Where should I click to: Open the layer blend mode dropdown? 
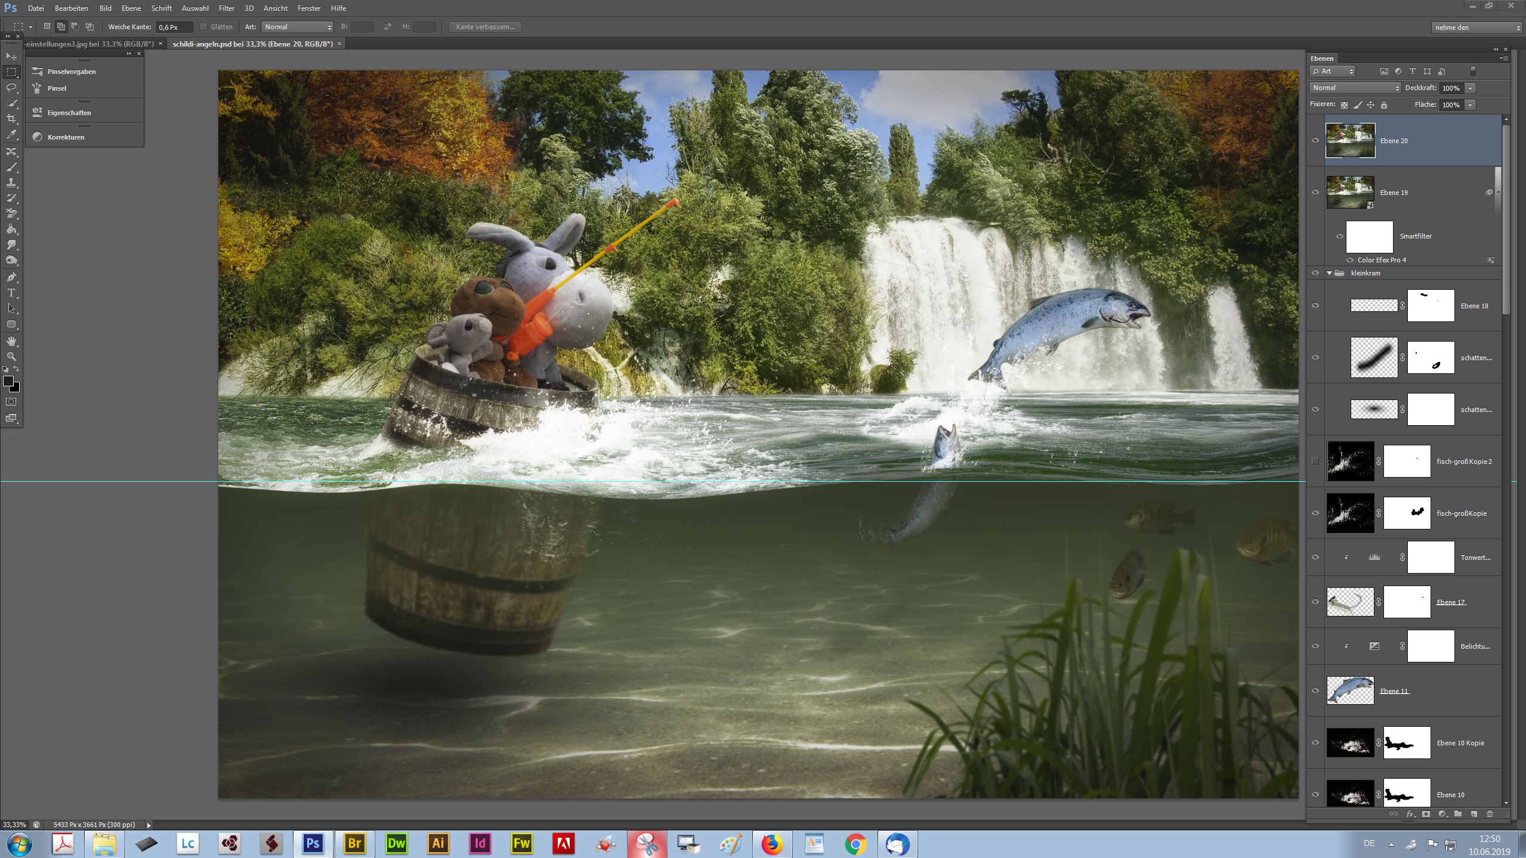tap(1355, 88)
